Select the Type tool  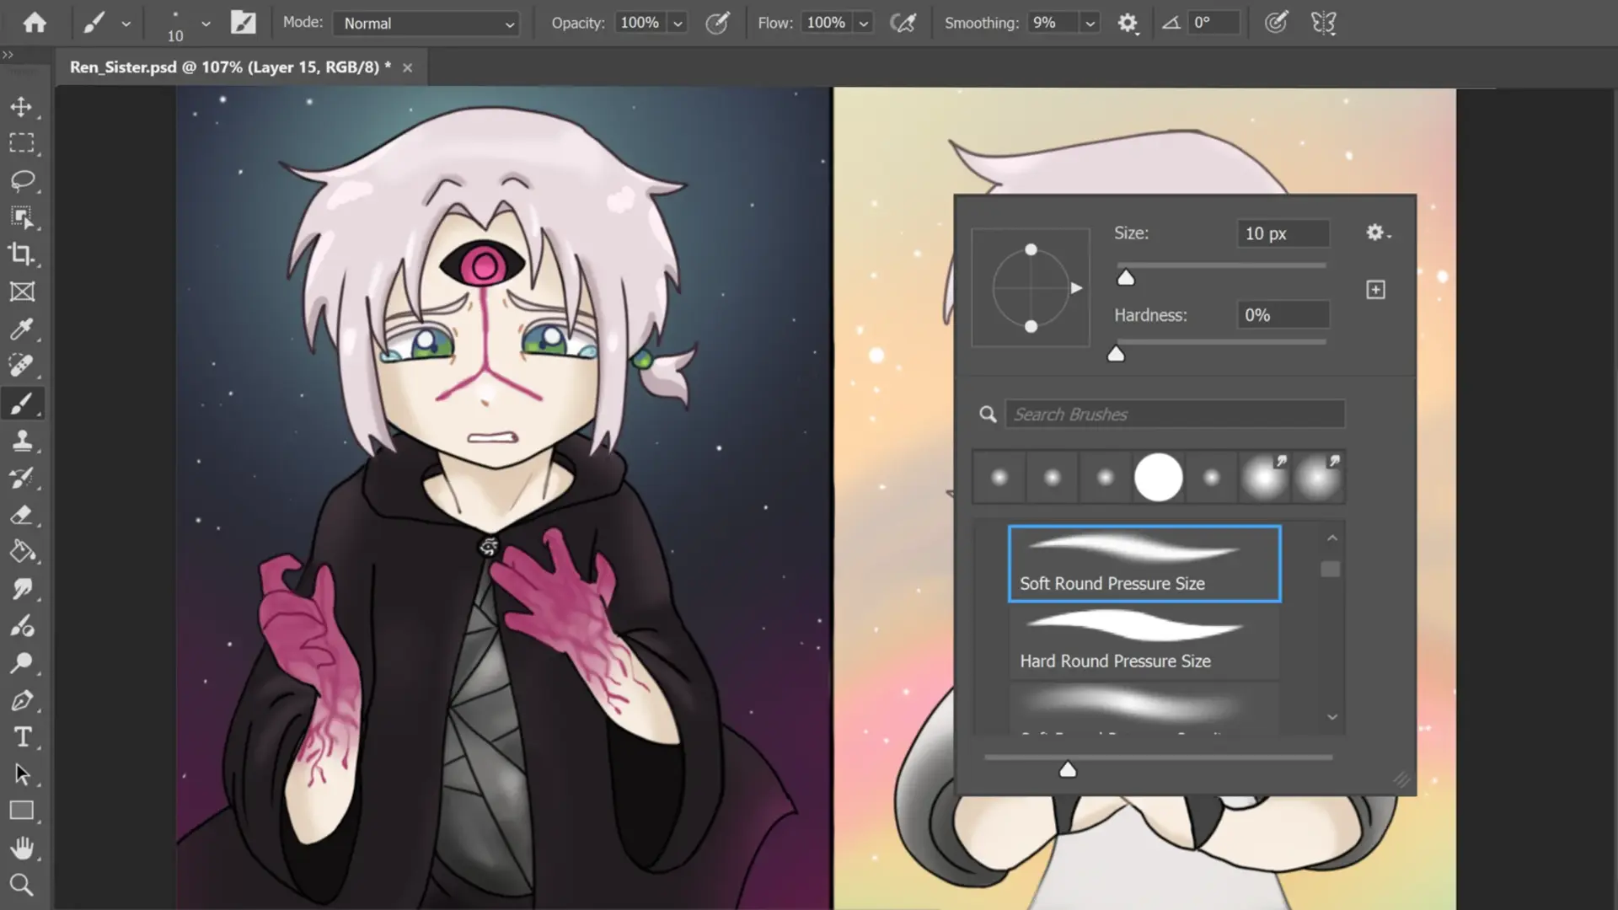22,737
